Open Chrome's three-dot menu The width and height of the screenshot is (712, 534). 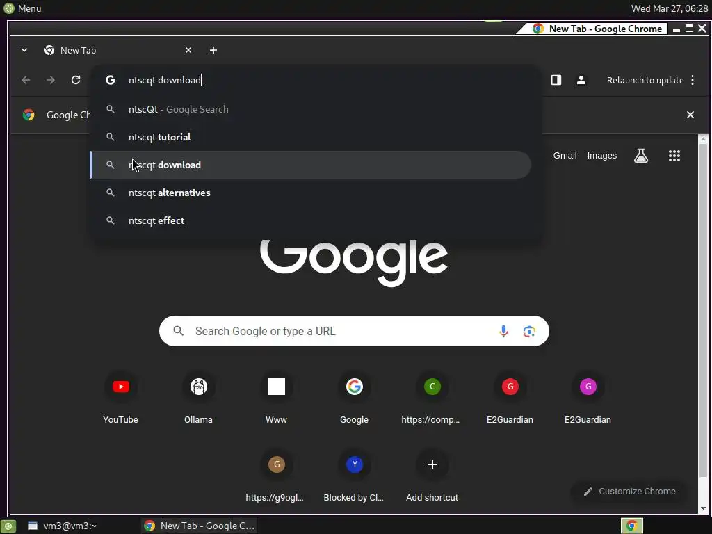[x=693, y=80]
